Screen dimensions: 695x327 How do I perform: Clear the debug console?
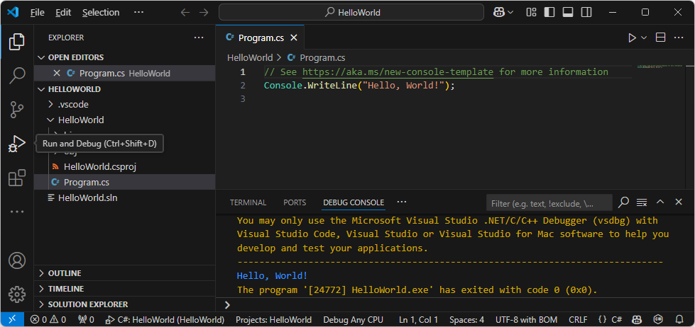click(641, 202)
